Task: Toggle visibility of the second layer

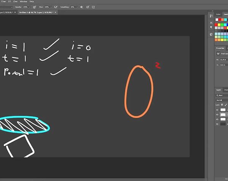Action: [217, 114]
